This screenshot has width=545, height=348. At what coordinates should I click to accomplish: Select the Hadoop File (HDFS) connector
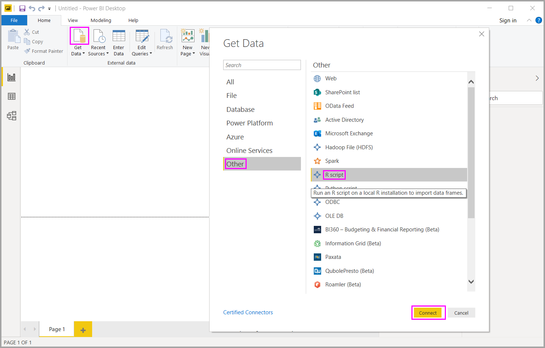389,147
